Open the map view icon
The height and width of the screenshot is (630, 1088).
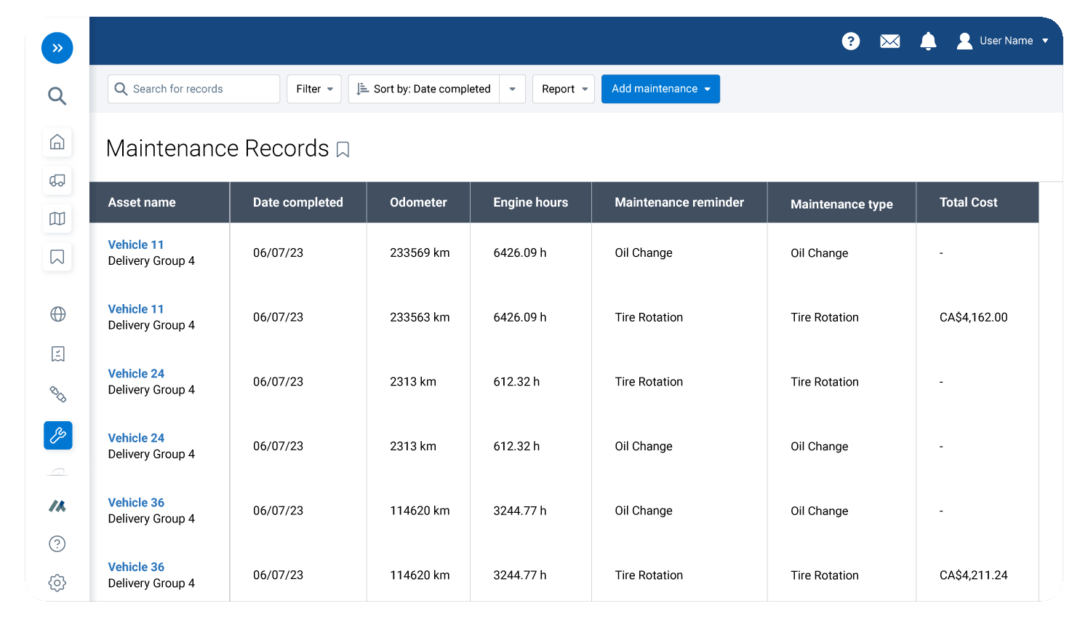click(x=57, y=219)
